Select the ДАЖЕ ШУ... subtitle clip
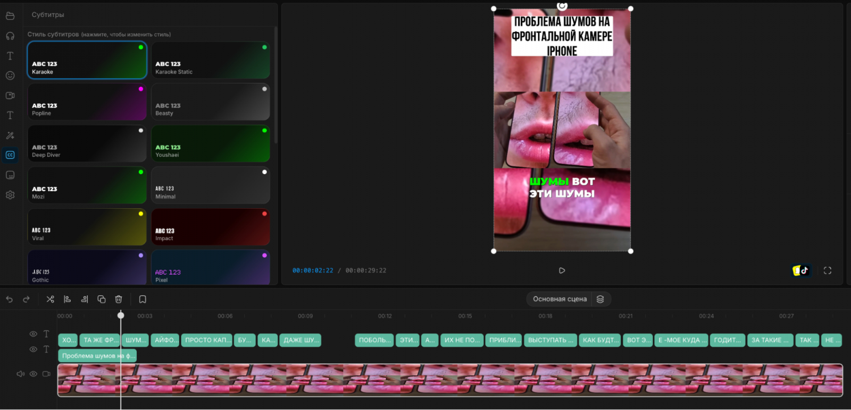 301,340
